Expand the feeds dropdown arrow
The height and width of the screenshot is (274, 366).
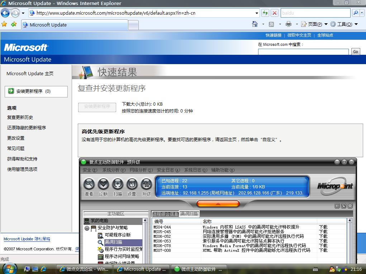[x=280, y=24]
